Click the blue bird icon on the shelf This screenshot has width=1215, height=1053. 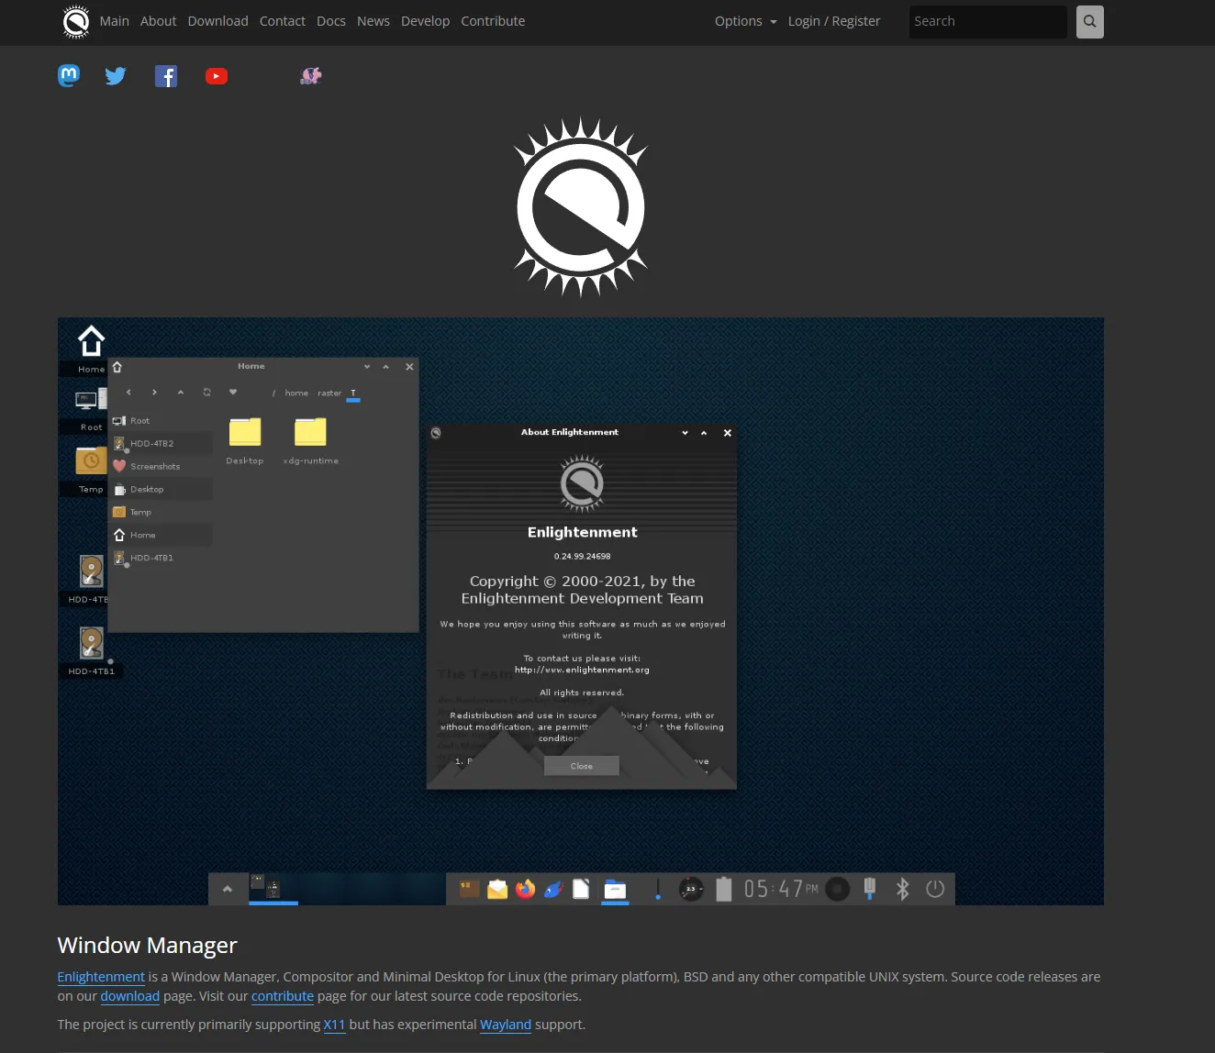553,889
